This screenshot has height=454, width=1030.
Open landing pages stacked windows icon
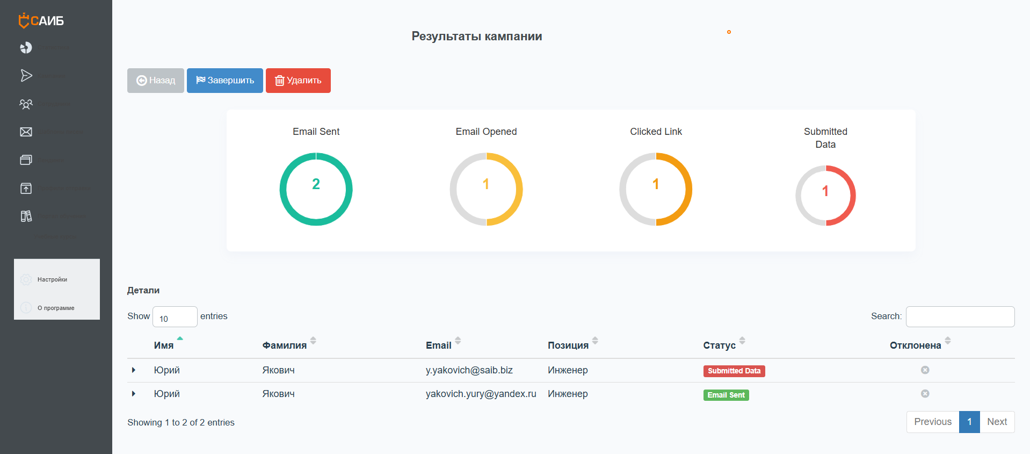(x=26, y=160)
